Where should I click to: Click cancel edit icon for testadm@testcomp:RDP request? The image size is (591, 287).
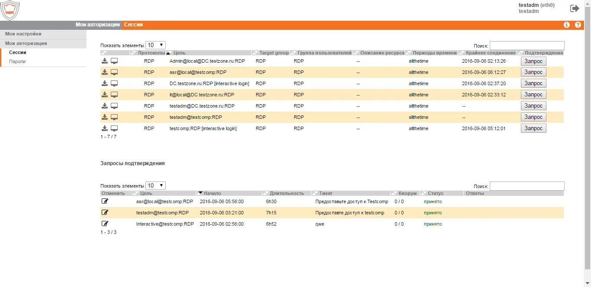pos(105,212)
